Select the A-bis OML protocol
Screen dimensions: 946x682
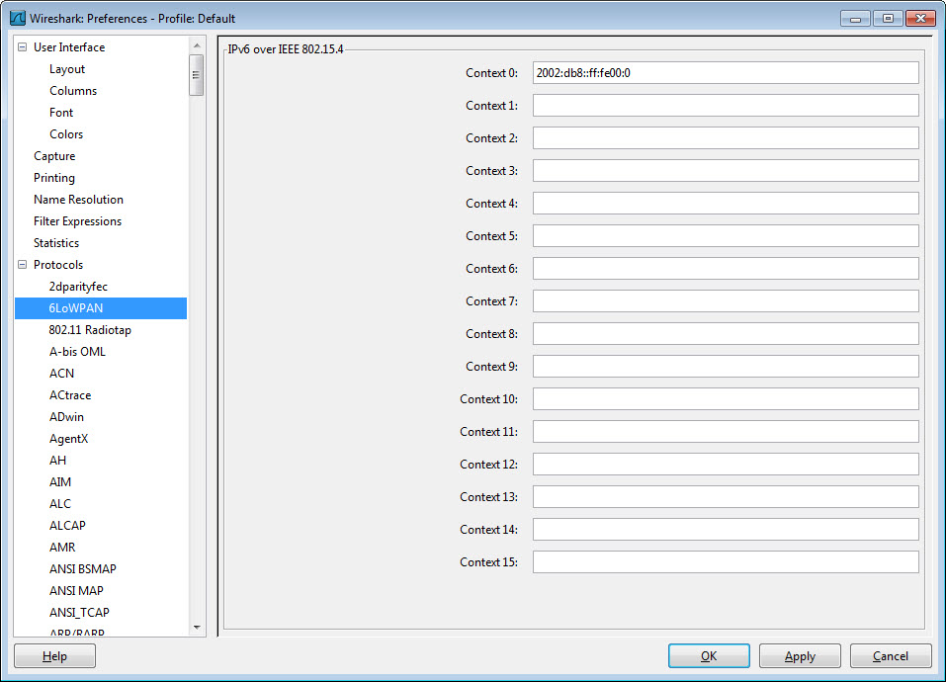(77, 352)
